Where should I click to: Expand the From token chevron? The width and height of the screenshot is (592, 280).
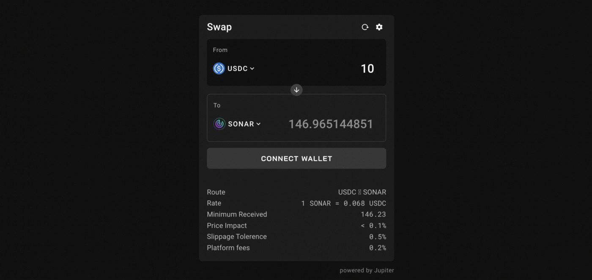(x=252, y=68)
